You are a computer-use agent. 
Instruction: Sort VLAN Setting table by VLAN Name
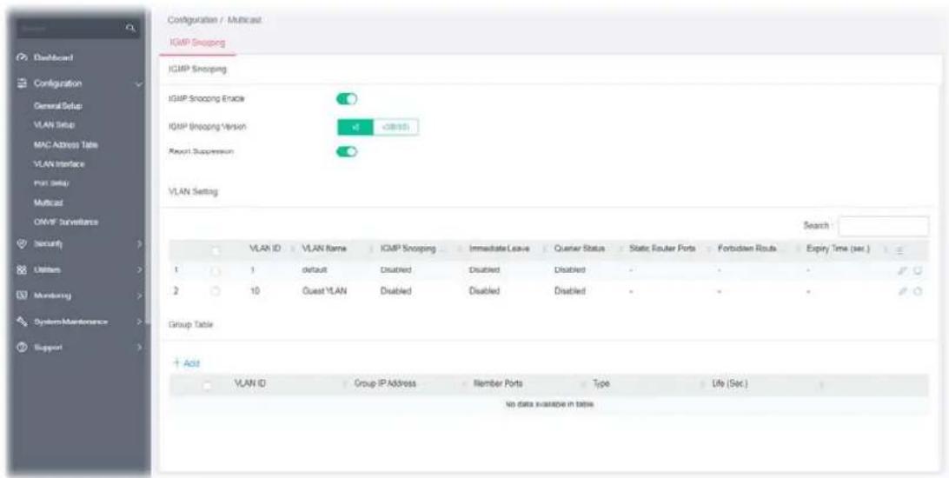tap(323, 250)
